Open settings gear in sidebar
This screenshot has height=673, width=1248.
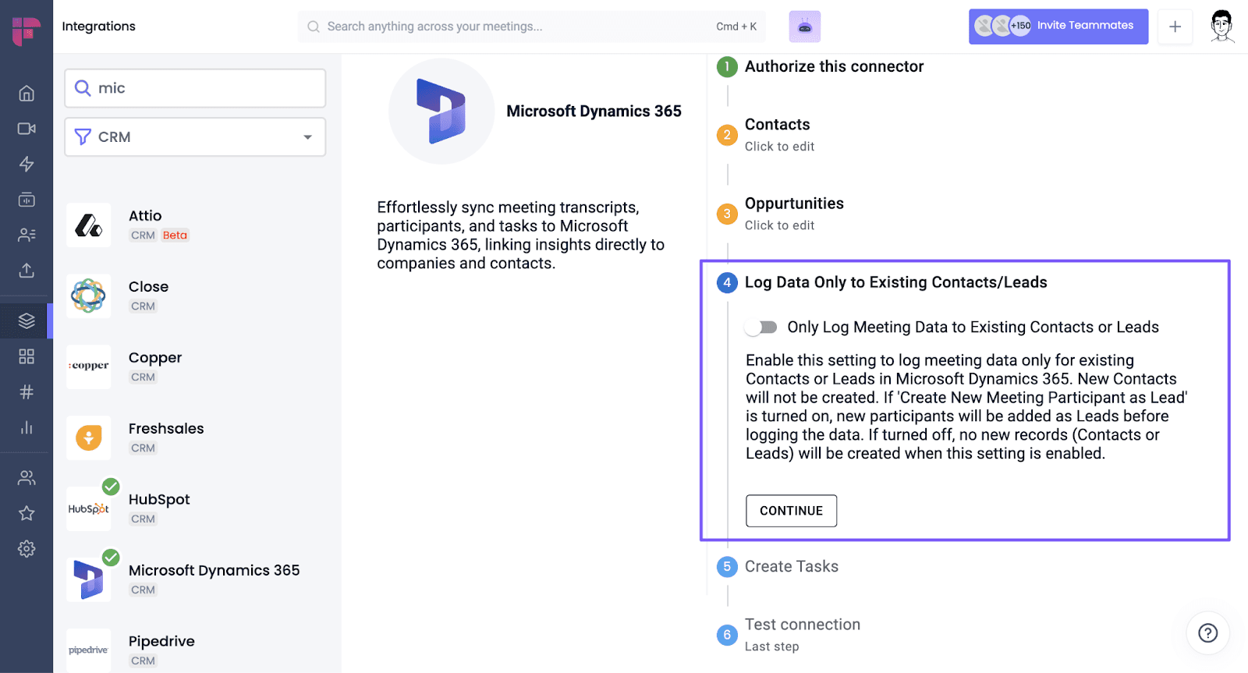(27, 549)
